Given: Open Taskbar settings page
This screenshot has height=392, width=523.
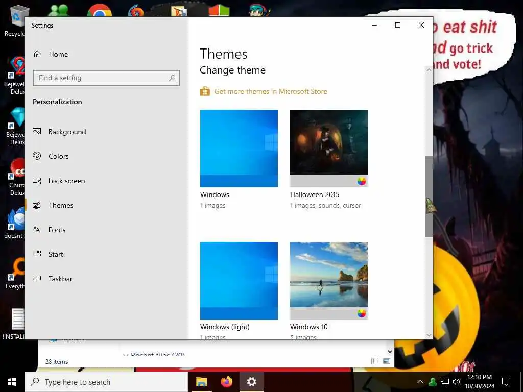Looking at the screenshot, I should coord(60,279).
